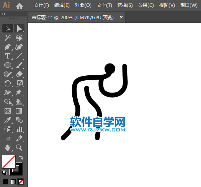Screen dimensions: 201x187
Task: Open the 对象(O) menu
Action: coord(83,5)
